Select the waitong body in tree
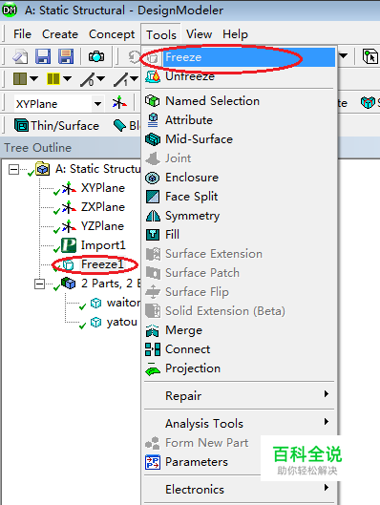Image resolution: width=380 pixels, height=505 pixels. [x=123, y=303]
